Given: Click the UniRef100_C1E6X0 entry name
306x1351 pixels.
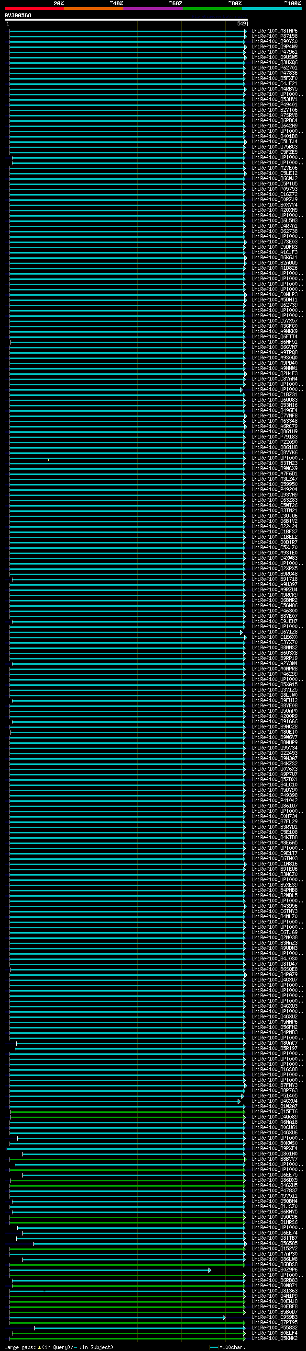Looking at the screenshot, I should [274, 637].
